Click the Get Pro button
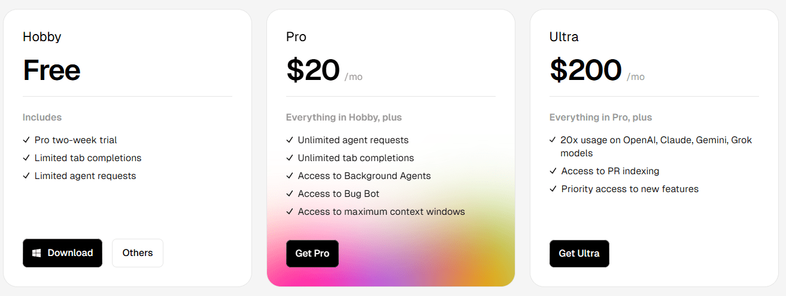The width and height of the screenshot is (786, 296). click(312, 254)
